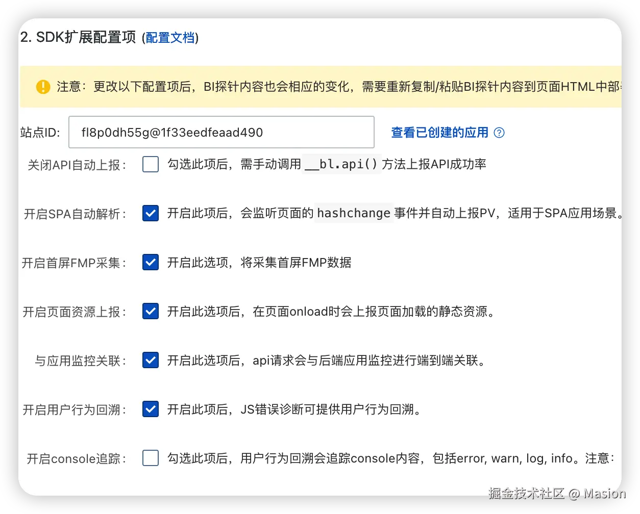The height and width of the screenshot is (514, 640).
Task: Enable the 关闭API自动上报 checkbox
Action: [150, 164]
